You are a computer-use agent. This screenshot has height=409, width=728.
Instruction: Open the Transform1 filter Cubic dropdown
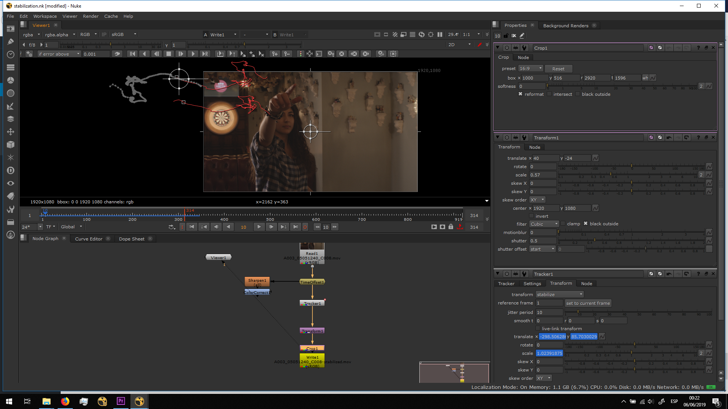(544, 224)
